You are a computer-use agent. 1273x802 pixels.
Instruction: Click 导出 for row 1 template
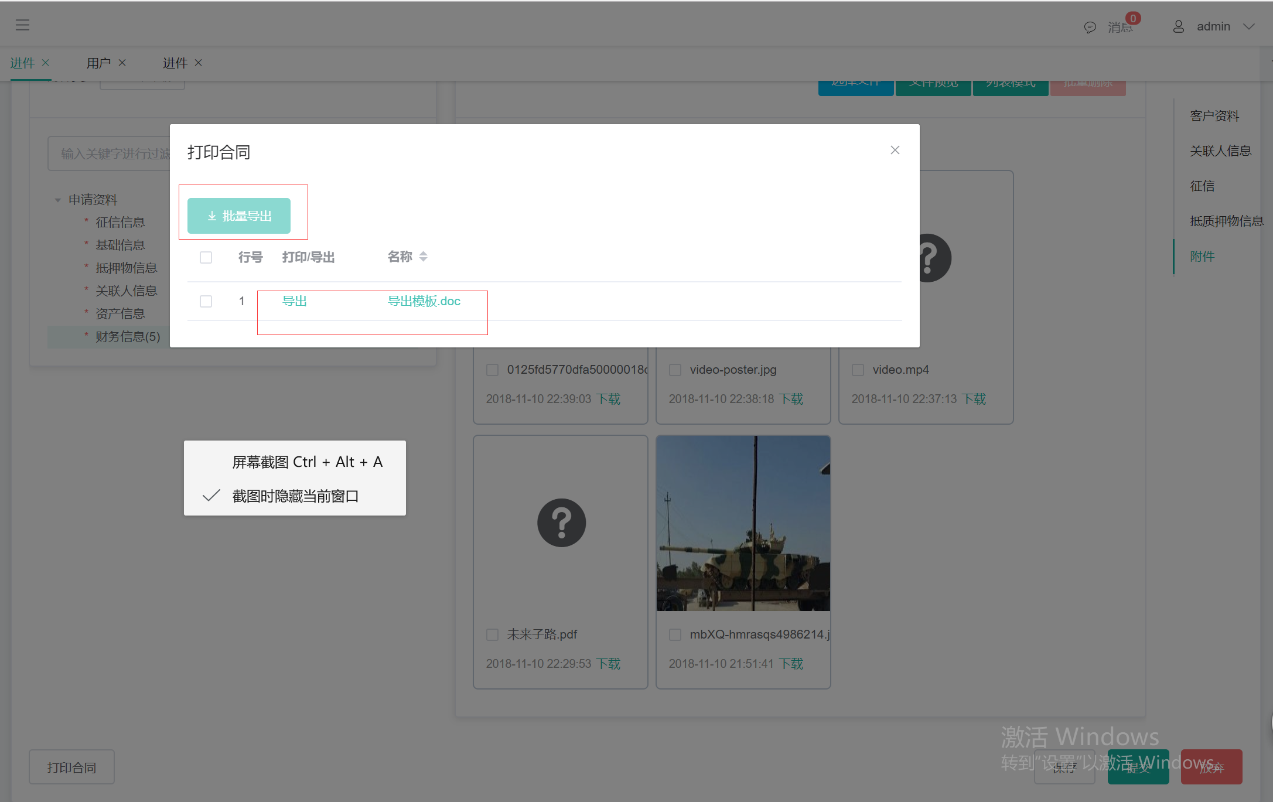coord(295,301)
